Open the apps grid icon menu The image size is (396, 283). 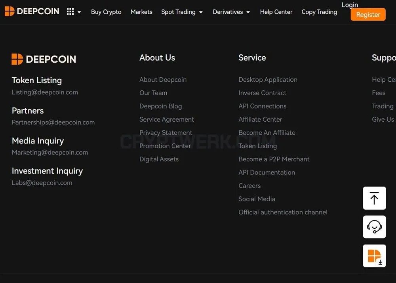point(70,11)
